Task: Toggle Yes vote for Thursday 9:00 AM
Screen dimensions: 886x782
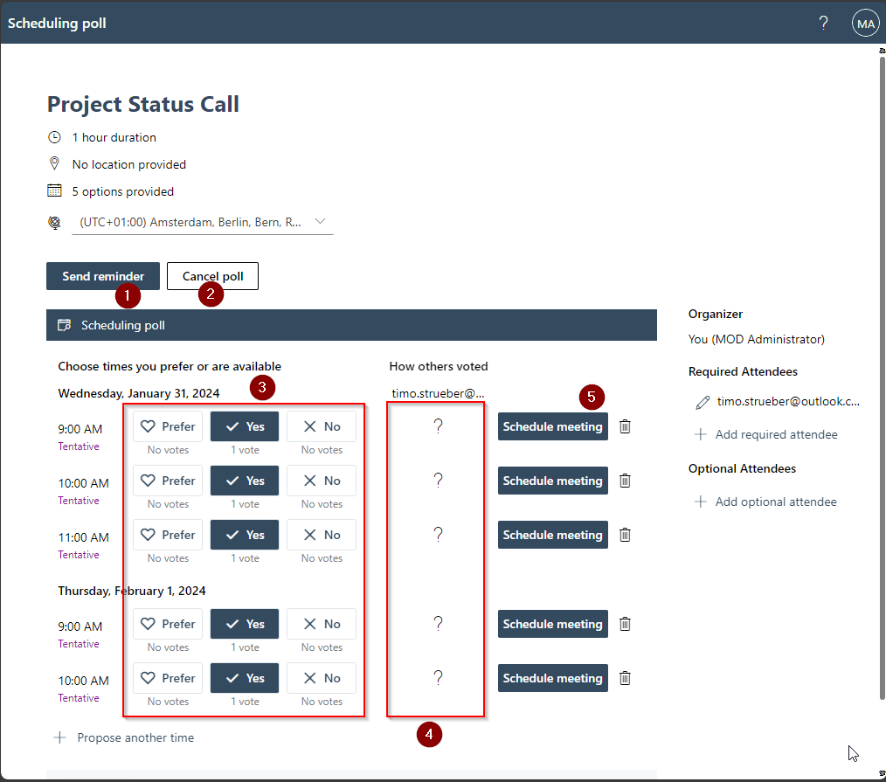Action: tap(245, 624)
